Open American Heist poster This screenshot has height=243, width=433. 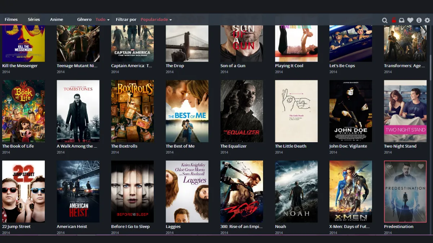pyautogui.click(x=78, y=192)
